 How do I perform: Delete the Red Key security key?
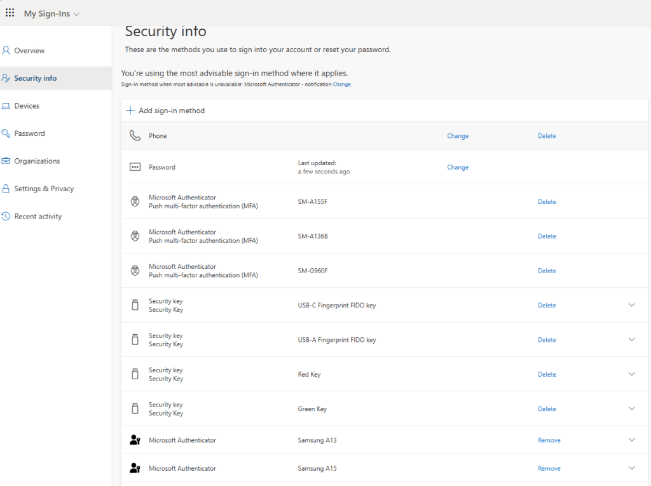tap(547, 374)
